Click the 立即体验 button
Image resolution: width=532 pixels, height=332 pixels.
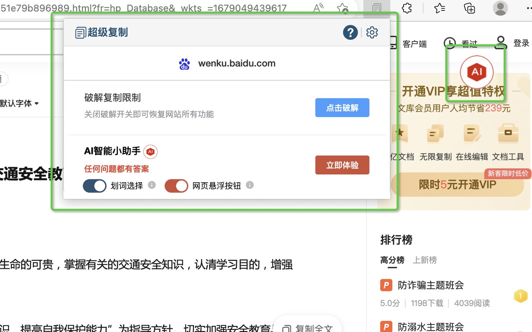(x=342, y=165)
